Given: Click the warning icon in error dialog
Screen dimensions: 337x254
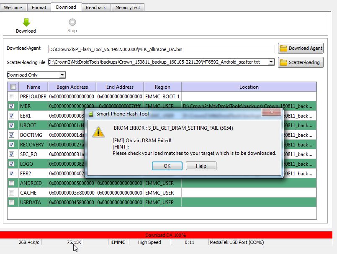Looking at the screenshot, I should point(98,131).
